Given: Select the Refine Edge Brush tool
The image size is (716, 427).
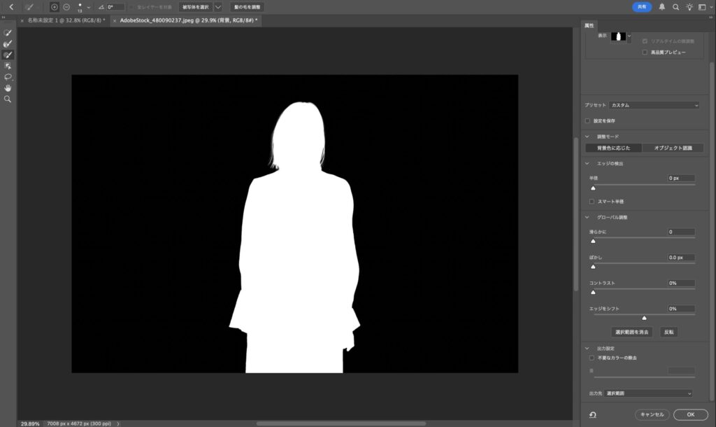Looking at the screenshot, I should 8,44.
